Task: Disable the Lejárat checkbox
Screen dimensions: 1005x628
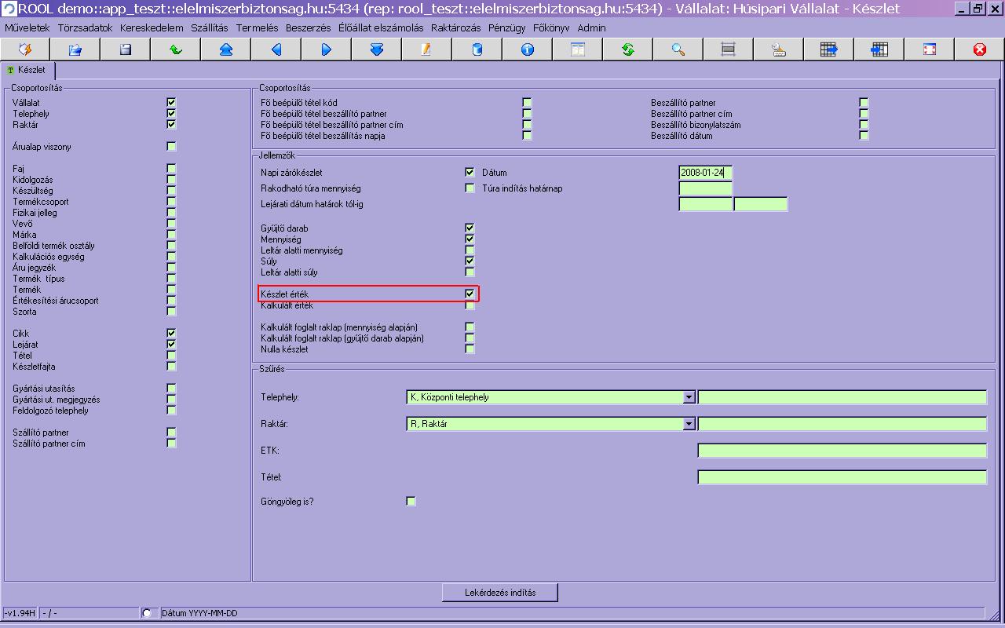Action: coord(171,345)
